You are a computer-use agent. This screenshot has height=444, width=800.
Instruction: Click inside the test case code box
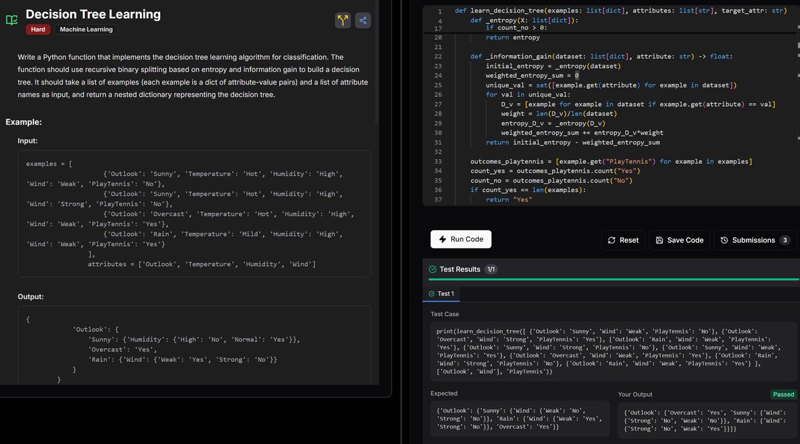tap(613, 351)
